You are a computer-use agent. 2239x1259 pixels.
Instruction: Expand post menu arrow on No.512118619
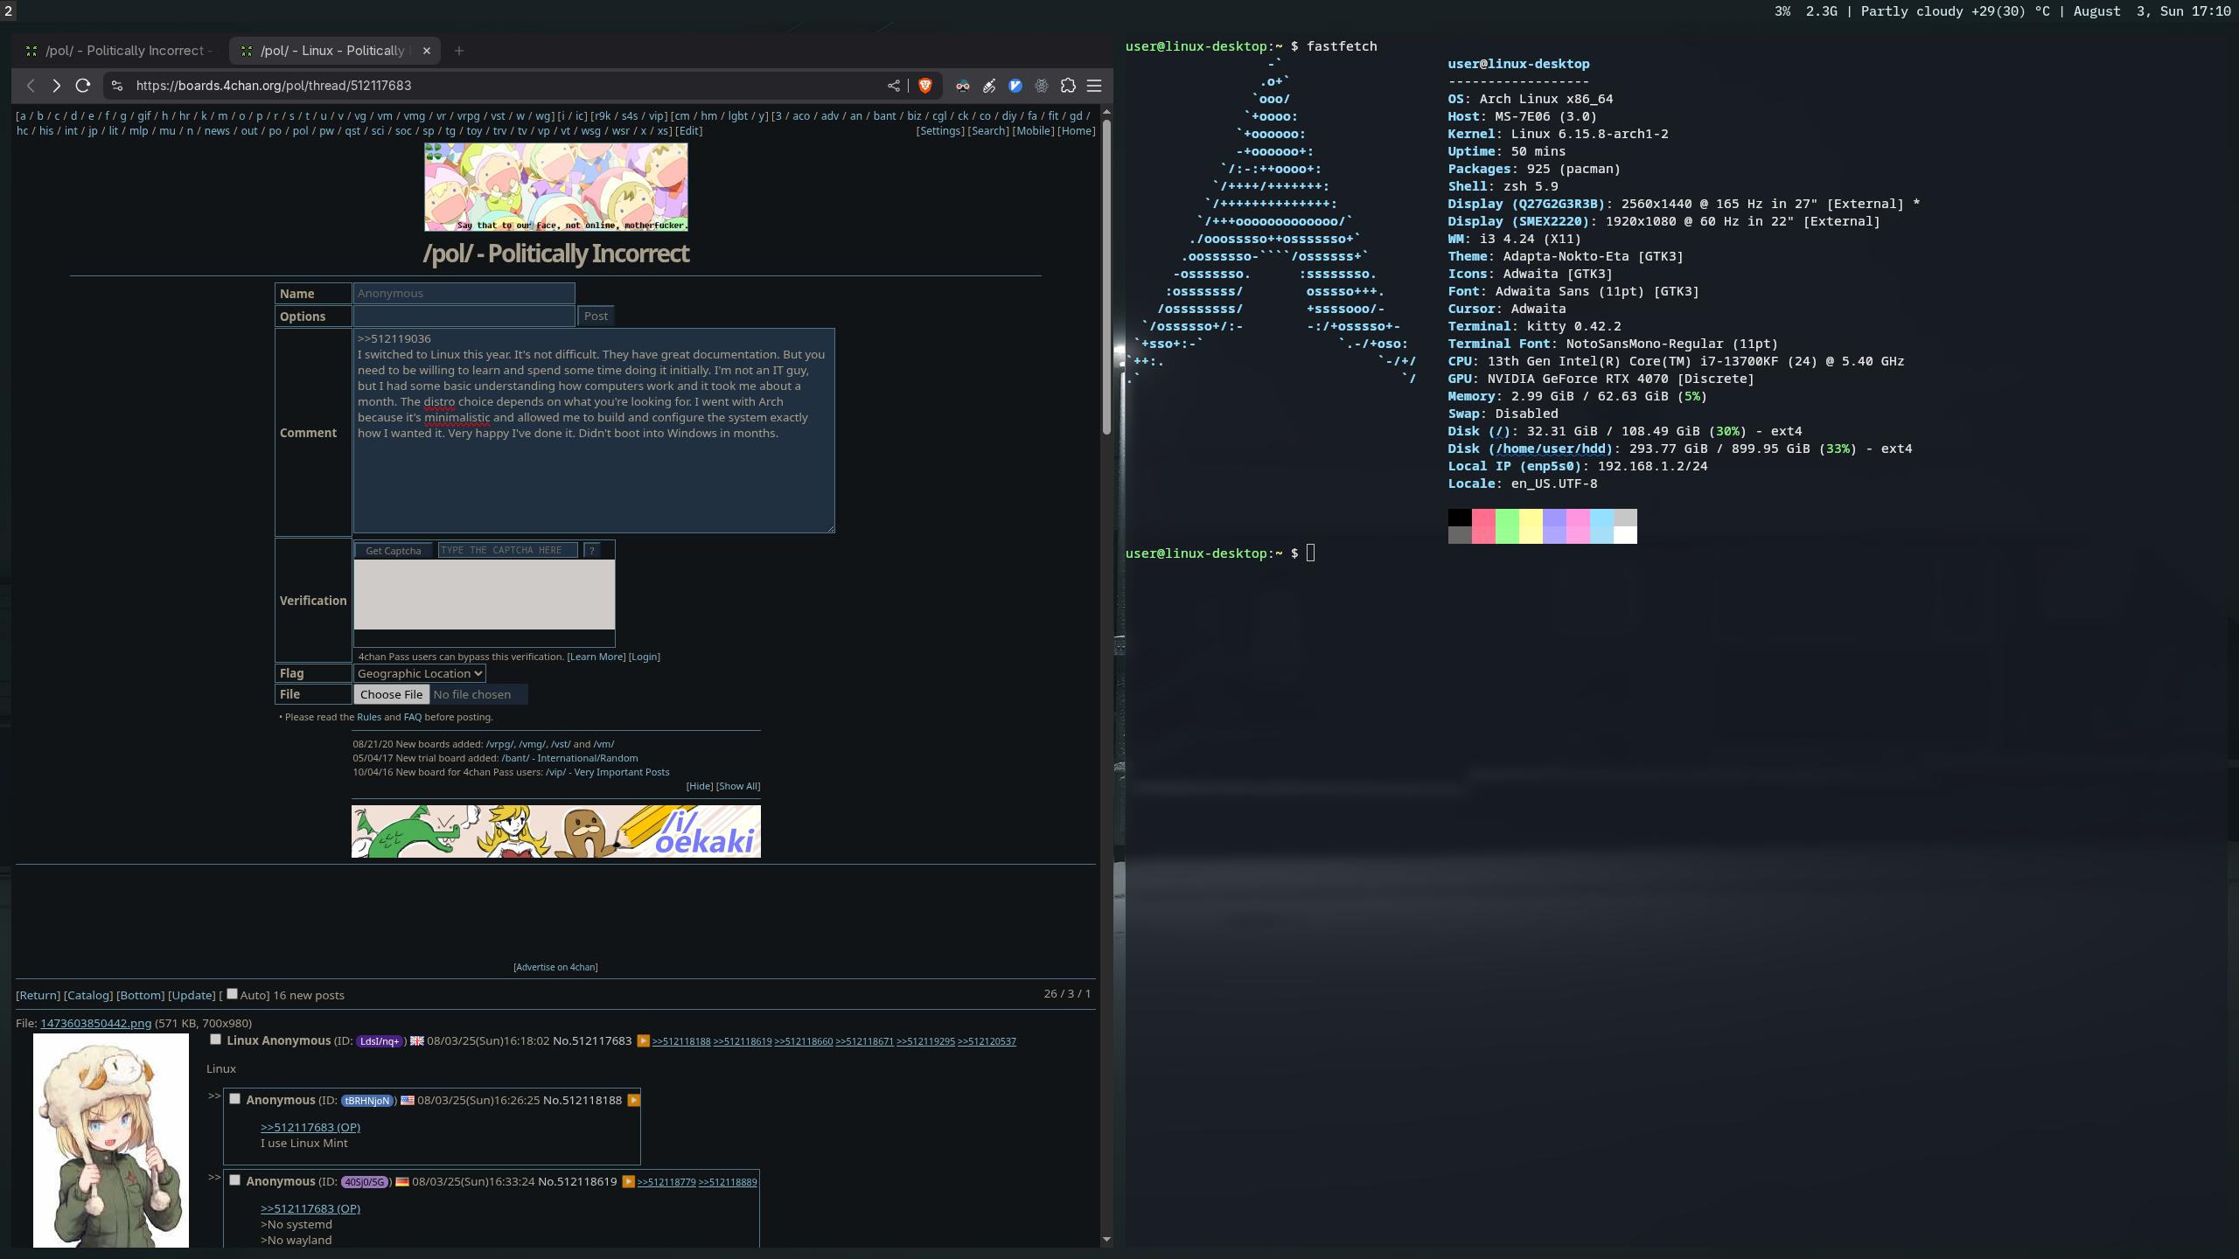pyautogui.click(x=628, y=1181)
